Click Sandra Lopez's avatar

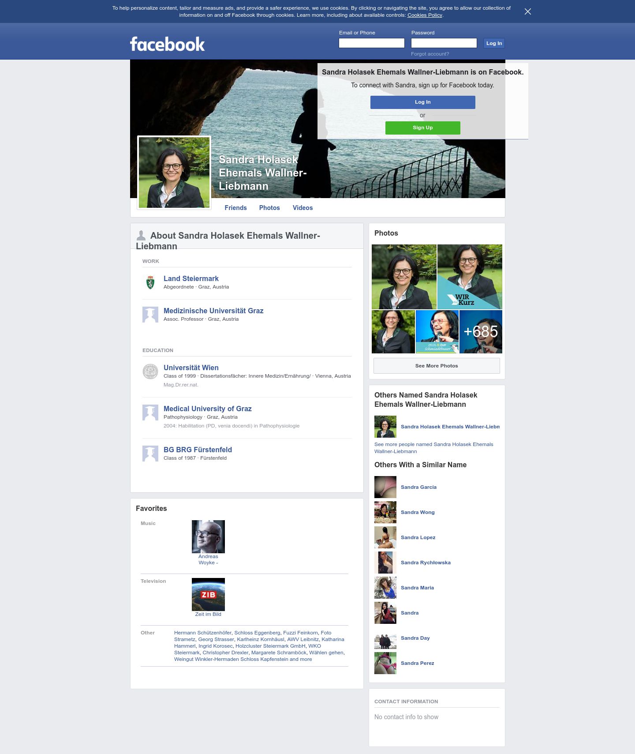click(385, 537)
